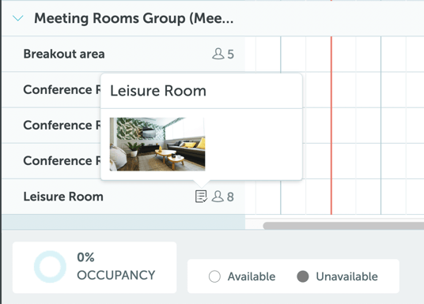Click the 0% OCCUPANCY text

pos(116,266)
